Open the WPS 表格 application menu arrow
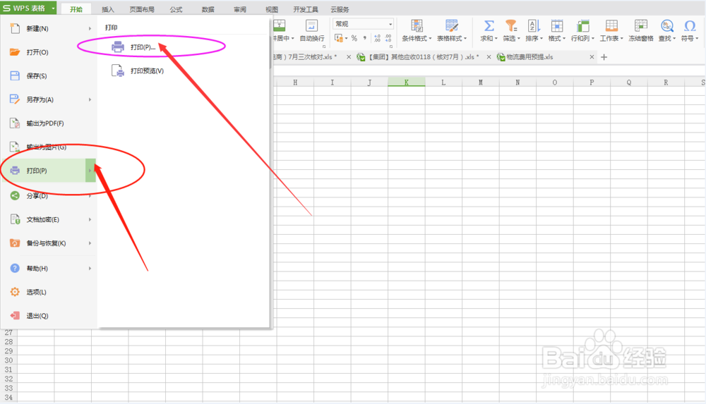 tap(53, 8)
